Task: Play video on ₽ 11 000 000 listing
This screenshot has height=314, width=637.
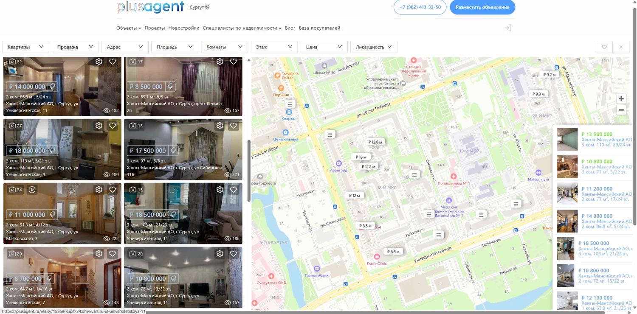Action: click(x=32, y=190)
